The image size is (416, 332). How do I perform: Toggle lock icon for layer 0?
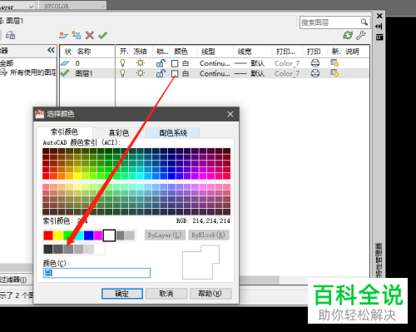[161, 63]
